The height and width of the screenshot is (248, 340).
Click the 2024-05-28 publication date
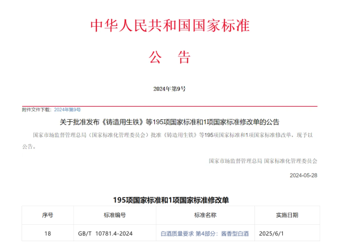click(x=303, y=175)
